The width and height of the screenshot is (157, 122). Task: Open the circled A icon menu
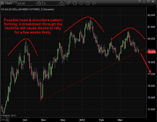[88, 4]
